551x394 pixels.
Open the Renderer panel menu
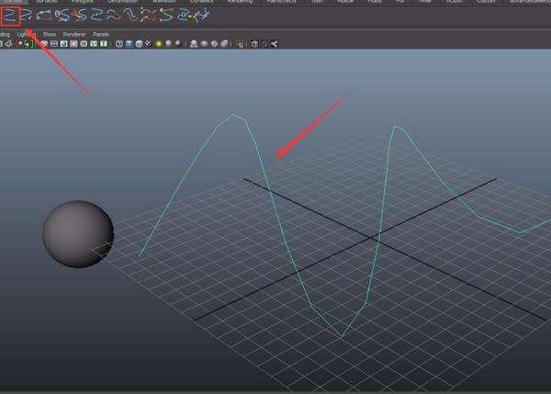(x=74, y=35)
